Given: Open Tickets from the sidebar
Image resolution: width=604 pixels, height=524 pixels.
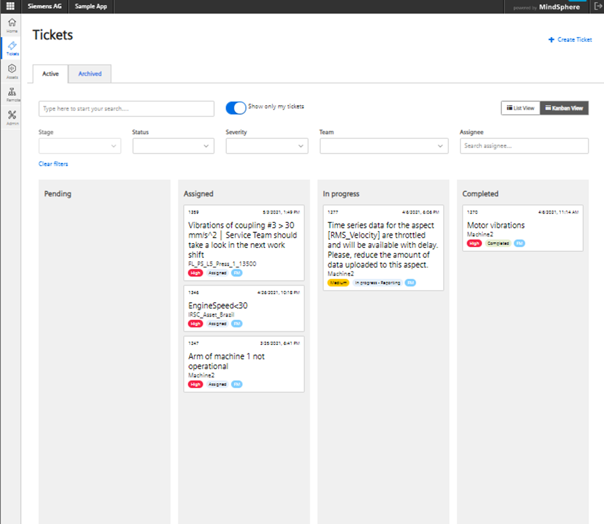Looking at the screenshot, I should pos(11,48).
